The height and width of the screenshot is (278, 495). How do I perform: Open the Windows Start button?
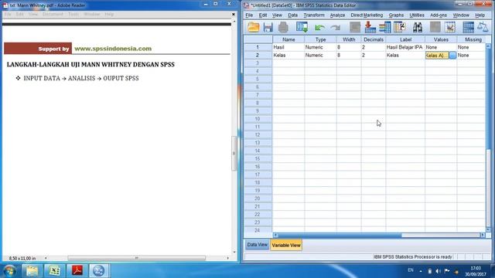(x=9, y=271)
